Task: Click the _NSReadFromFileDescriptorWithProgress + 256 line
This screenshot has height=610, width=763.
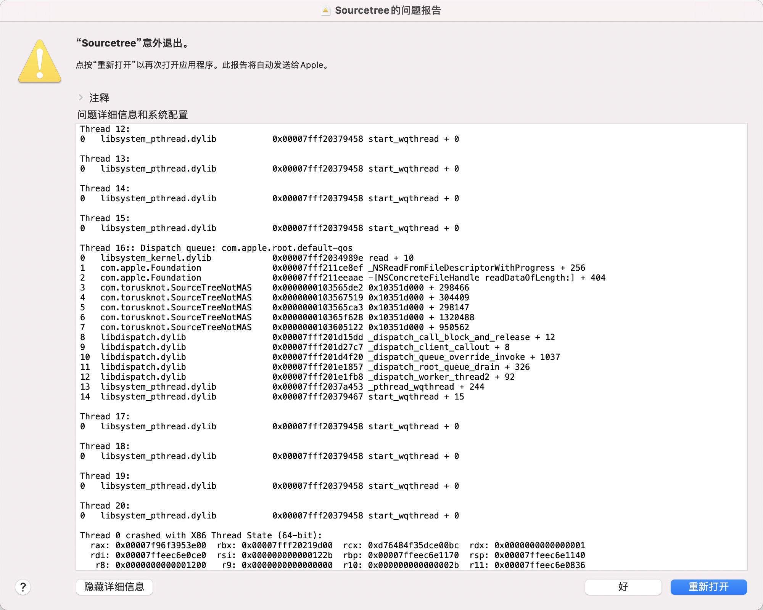Action: tap(333, 268)
